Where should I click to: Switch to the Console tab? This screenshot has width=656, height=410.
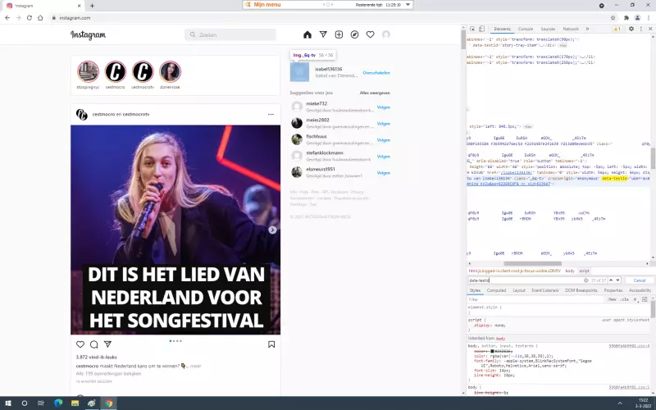tap(526, 29)
